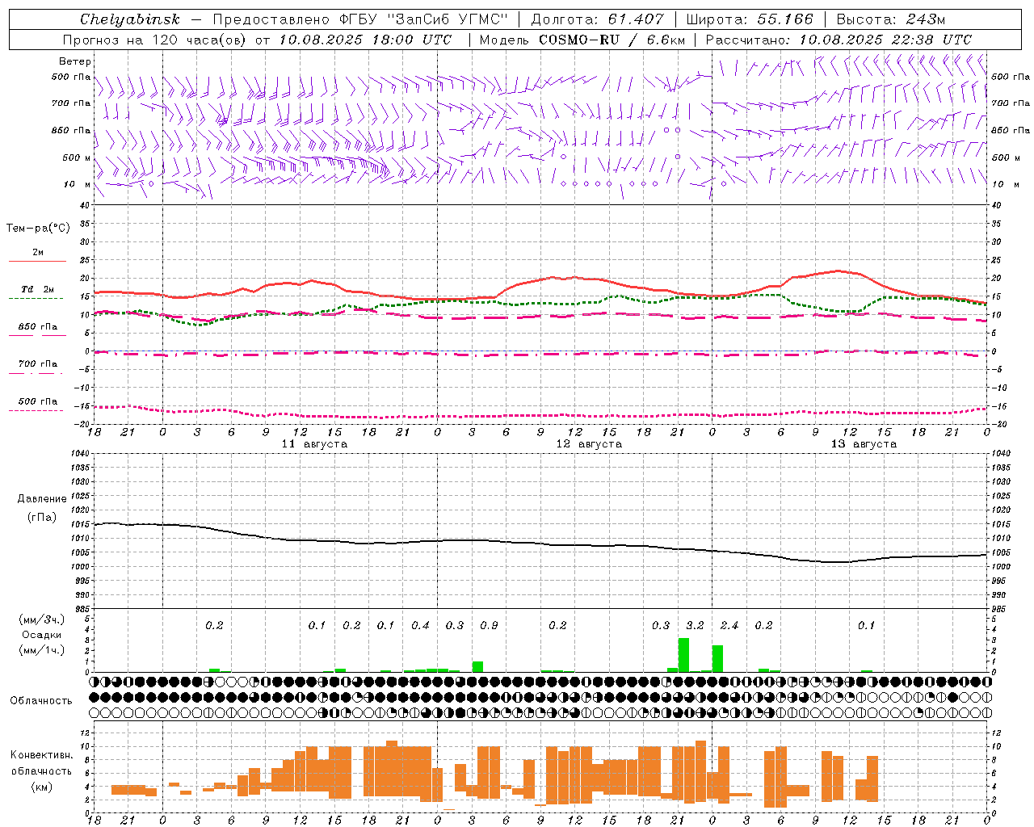The image size is (1034, 827).
Task: Click the '(гПа)' pressure unit label
Action: point(42,518)
